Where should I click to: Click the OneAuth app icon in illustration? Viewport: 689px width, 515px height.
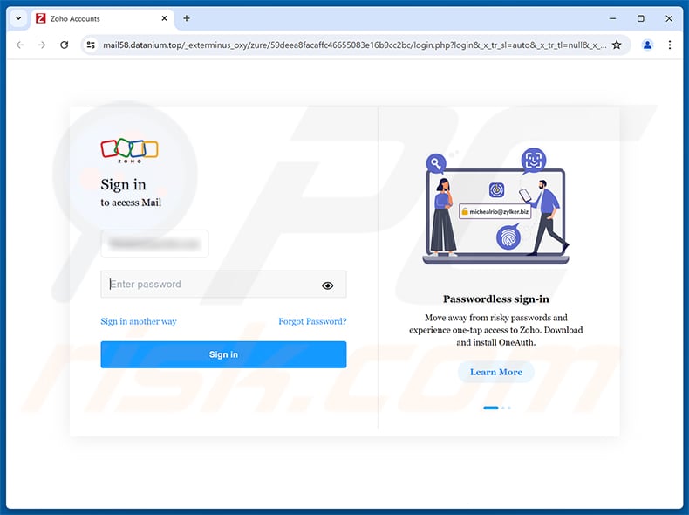[x=496, y=190]
